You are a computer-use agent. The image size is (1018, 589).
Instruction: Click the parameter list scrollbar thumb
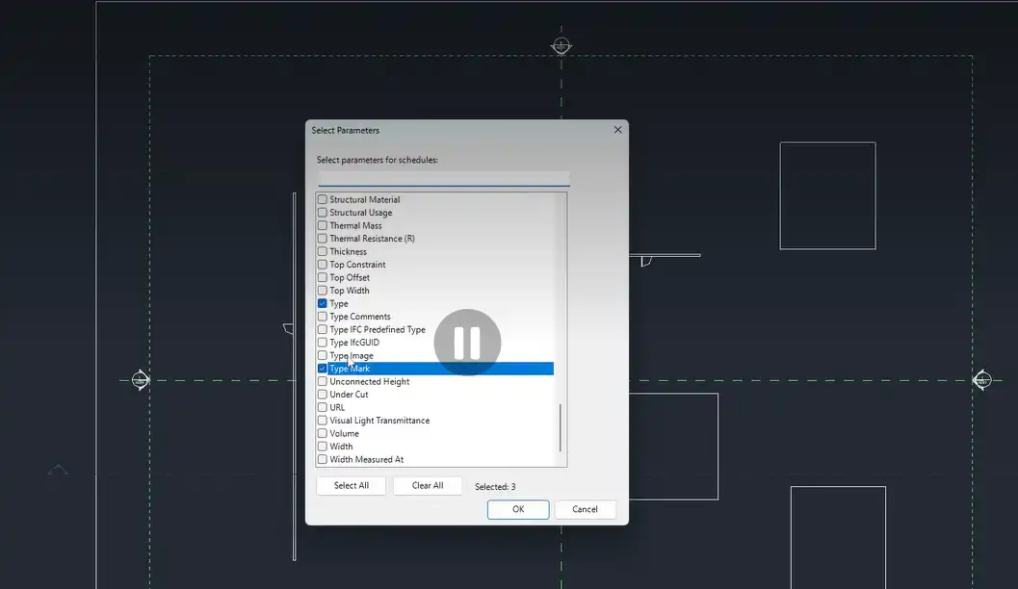pyautogui.click(x=561, y=428)
